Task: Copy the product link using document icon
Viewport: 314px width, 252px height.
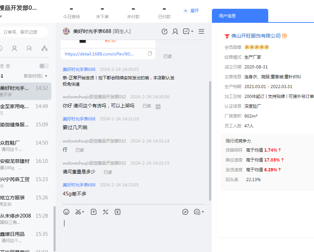Action: point(150,54)
